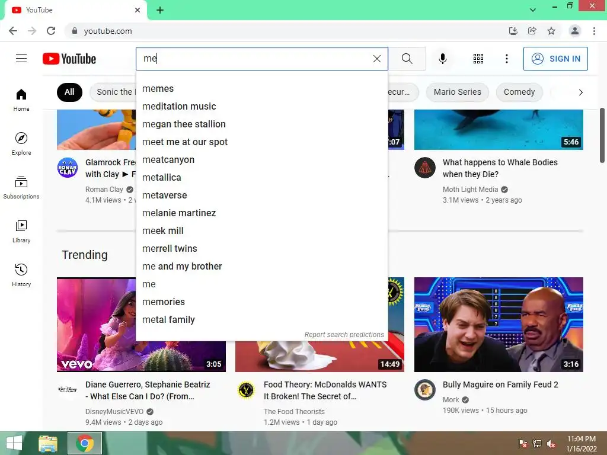
Task: Open video title about Whale Bodies
Action: tap(500, 168)
